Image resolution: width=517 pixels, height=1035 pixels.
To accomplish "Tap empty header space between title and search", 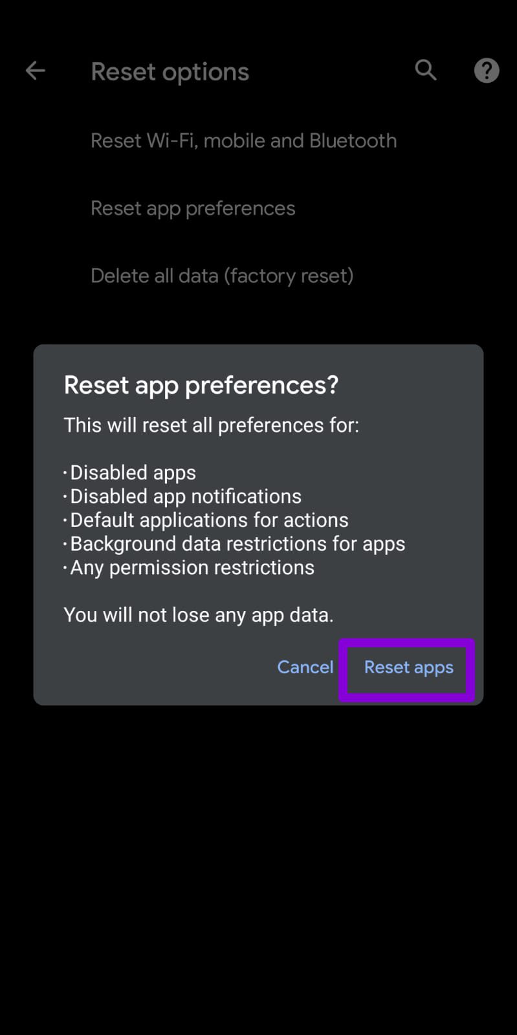I will (330, 71).
